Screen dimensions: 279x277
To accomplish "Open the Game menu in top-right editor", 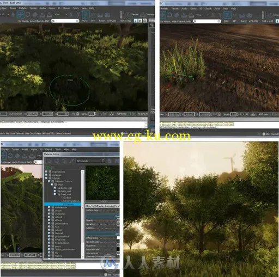I will pyautogui.click(x=193, y=9).
